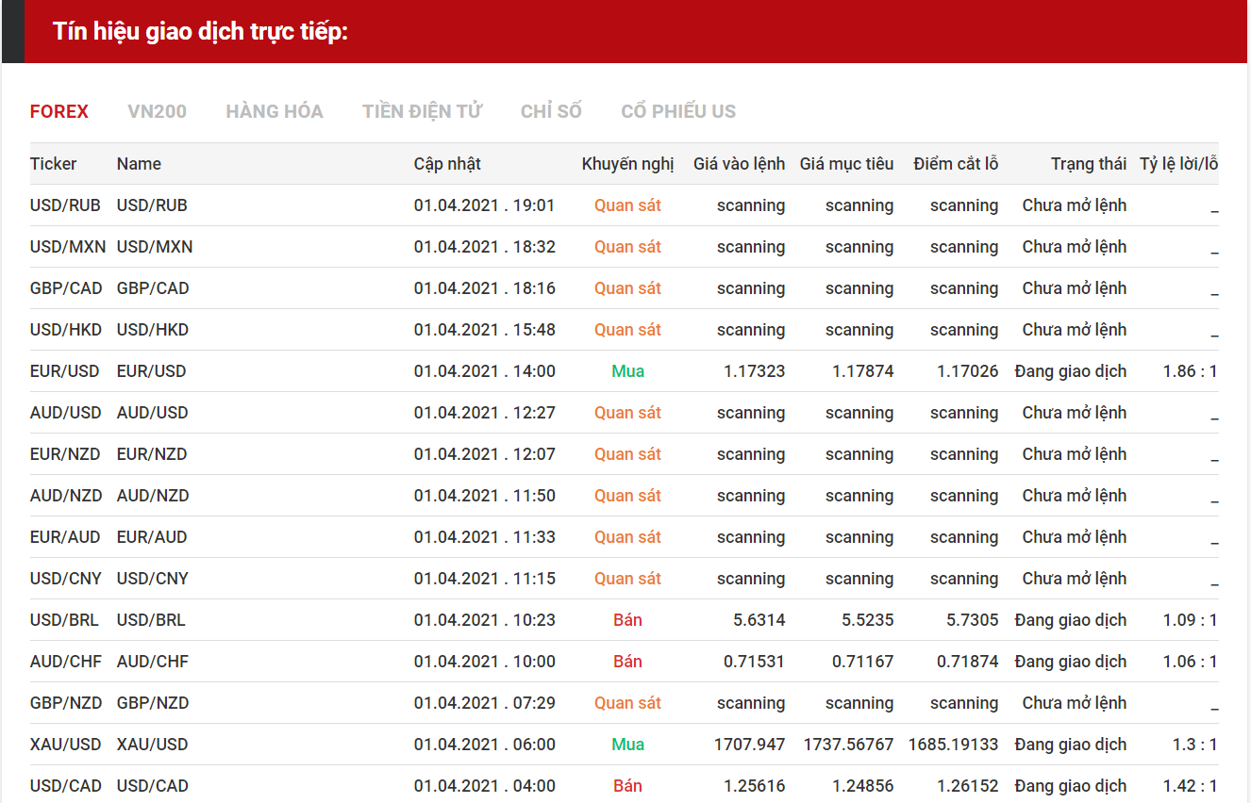Click Quan sát in the GBP/NZD row
The width and height of the screenshot is (1251, 803).
point(627,703)
